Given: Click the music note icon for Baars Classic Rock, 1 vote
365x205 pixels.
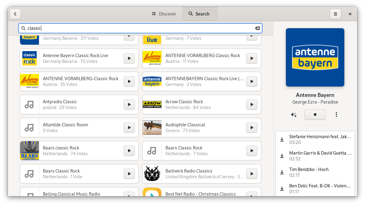Looking at the screenshot, I should pos(30,174).
